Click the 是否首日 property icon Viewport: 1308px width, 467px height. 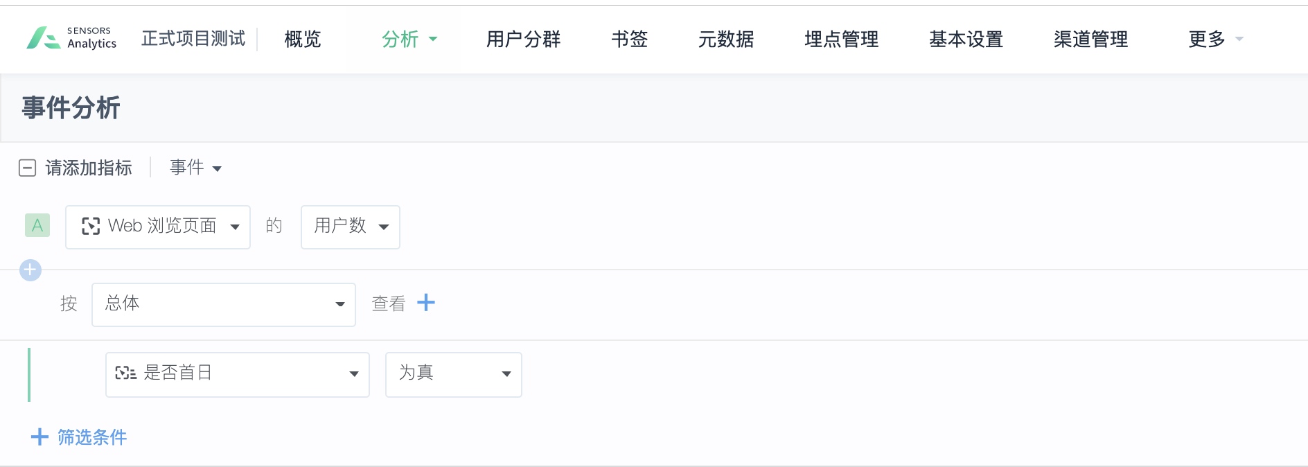[125, 373]
